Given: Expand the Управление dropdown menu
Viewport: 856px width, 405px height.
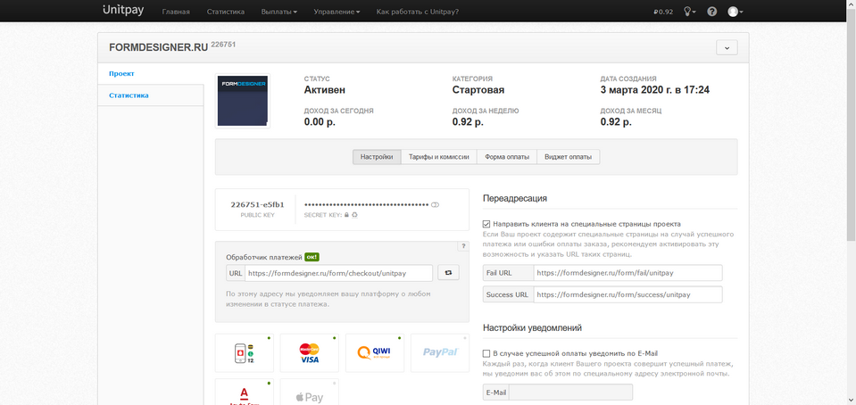Looking at the screenshot, I should (x=338, y=12).
